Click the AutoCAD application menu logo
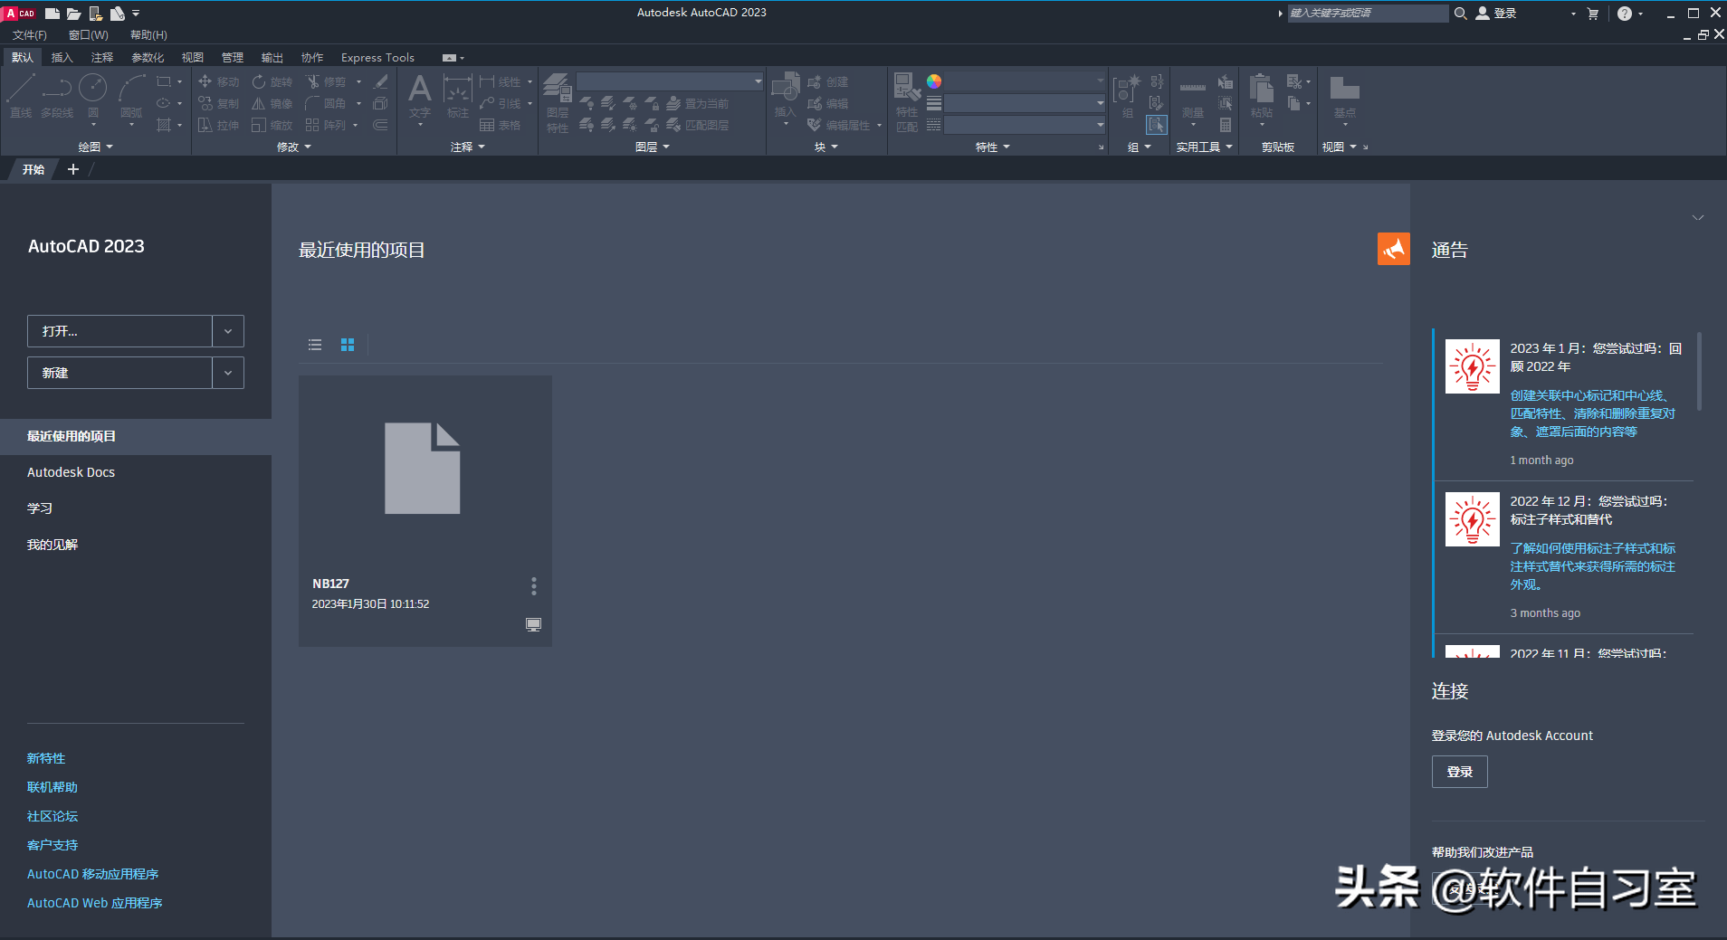The image size is (1727, 940). 20,13
